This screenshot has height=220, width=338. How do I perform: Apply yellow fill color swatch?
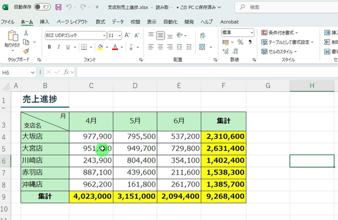pyautogui.click(x=100, y=47)
